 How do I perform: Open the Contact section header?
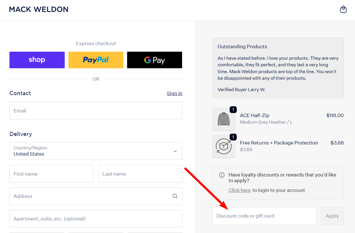pos(20,93)
